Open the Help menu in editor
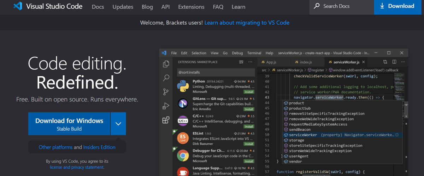Image resolution: width=424 pixels, height=176 pixels. pyautogui.click(x=269, y=53)
